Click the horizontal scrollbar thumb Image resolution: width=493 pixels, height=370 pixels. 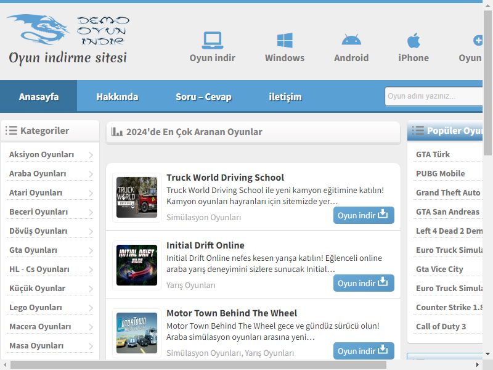198,365
